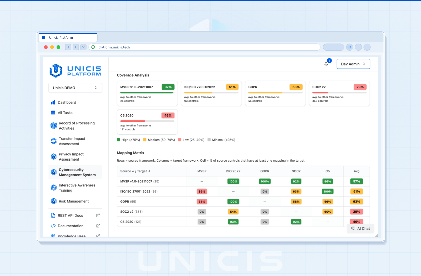Click the Coverage Analysis heading

133,75
